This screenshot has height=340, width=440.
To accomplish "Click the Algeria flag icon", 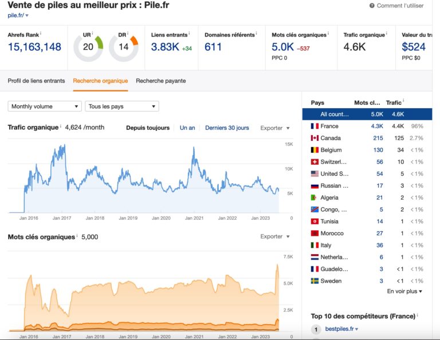I will (x=315, y=197).
